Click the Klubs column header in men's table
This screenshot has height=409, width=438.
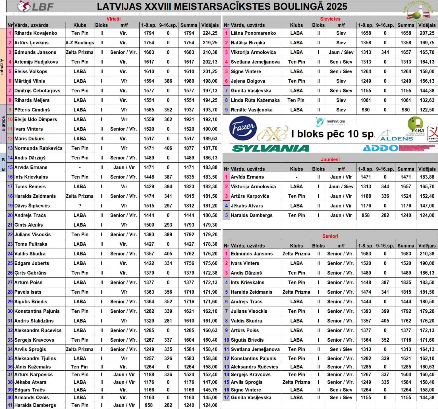click(80, 25)
